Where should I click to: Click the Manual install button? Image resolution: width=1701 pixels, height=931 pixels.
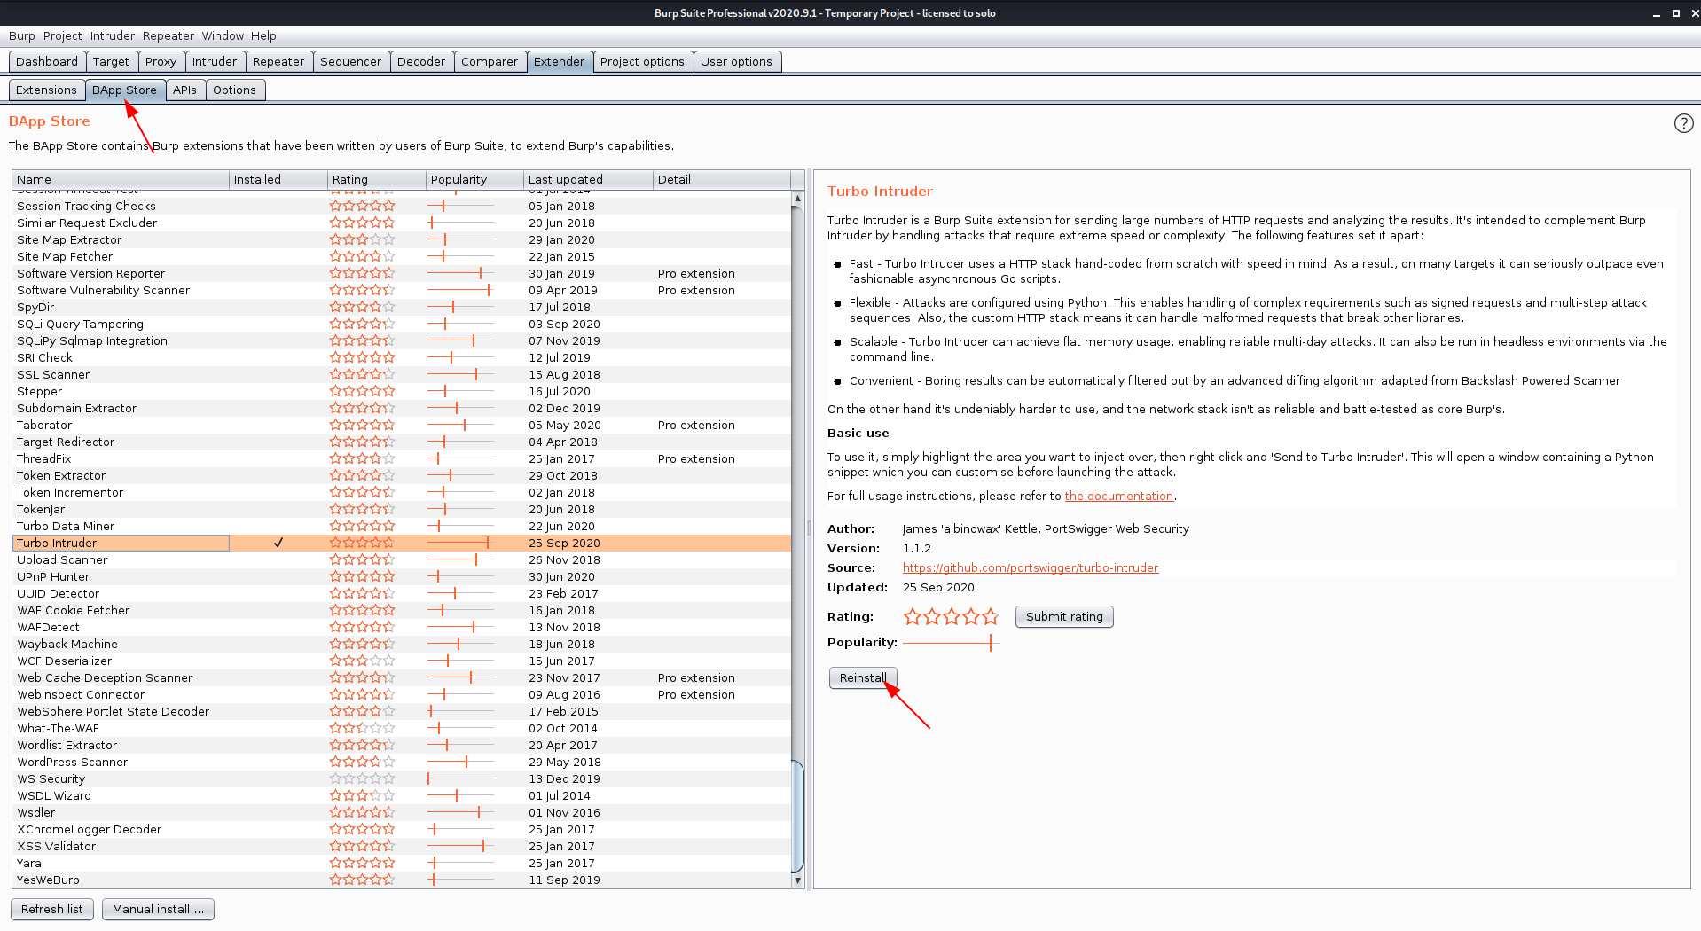pos(158,910)
